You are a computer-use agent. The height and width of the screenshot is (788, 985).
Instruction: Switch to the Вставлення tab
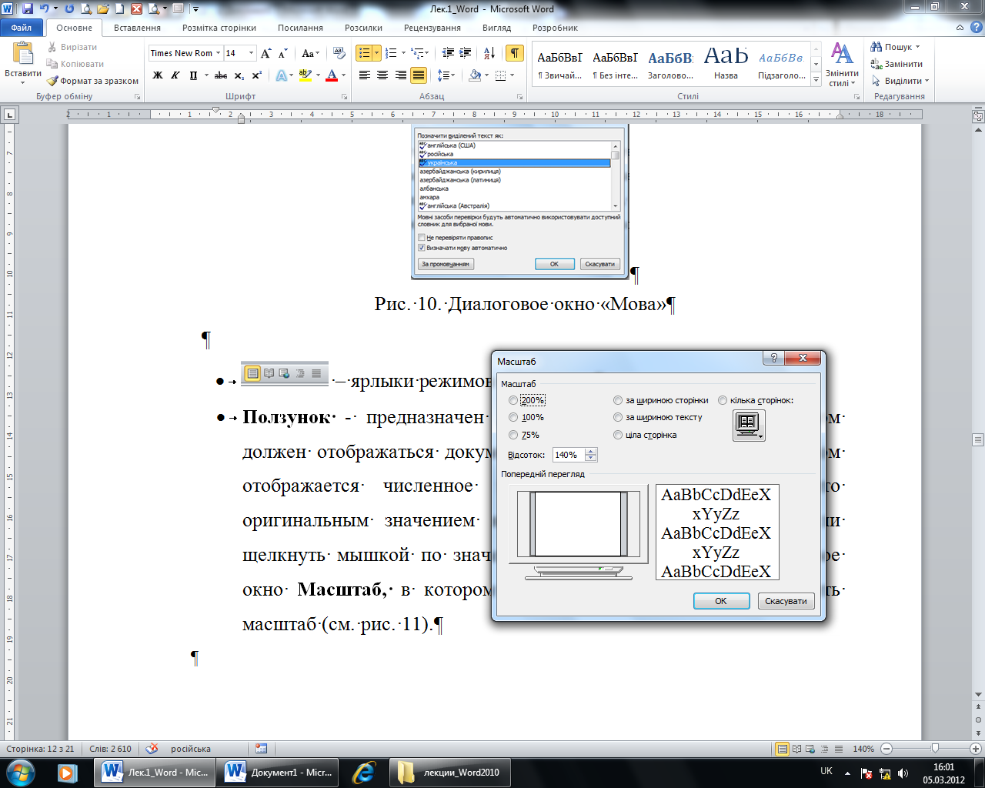137,28
